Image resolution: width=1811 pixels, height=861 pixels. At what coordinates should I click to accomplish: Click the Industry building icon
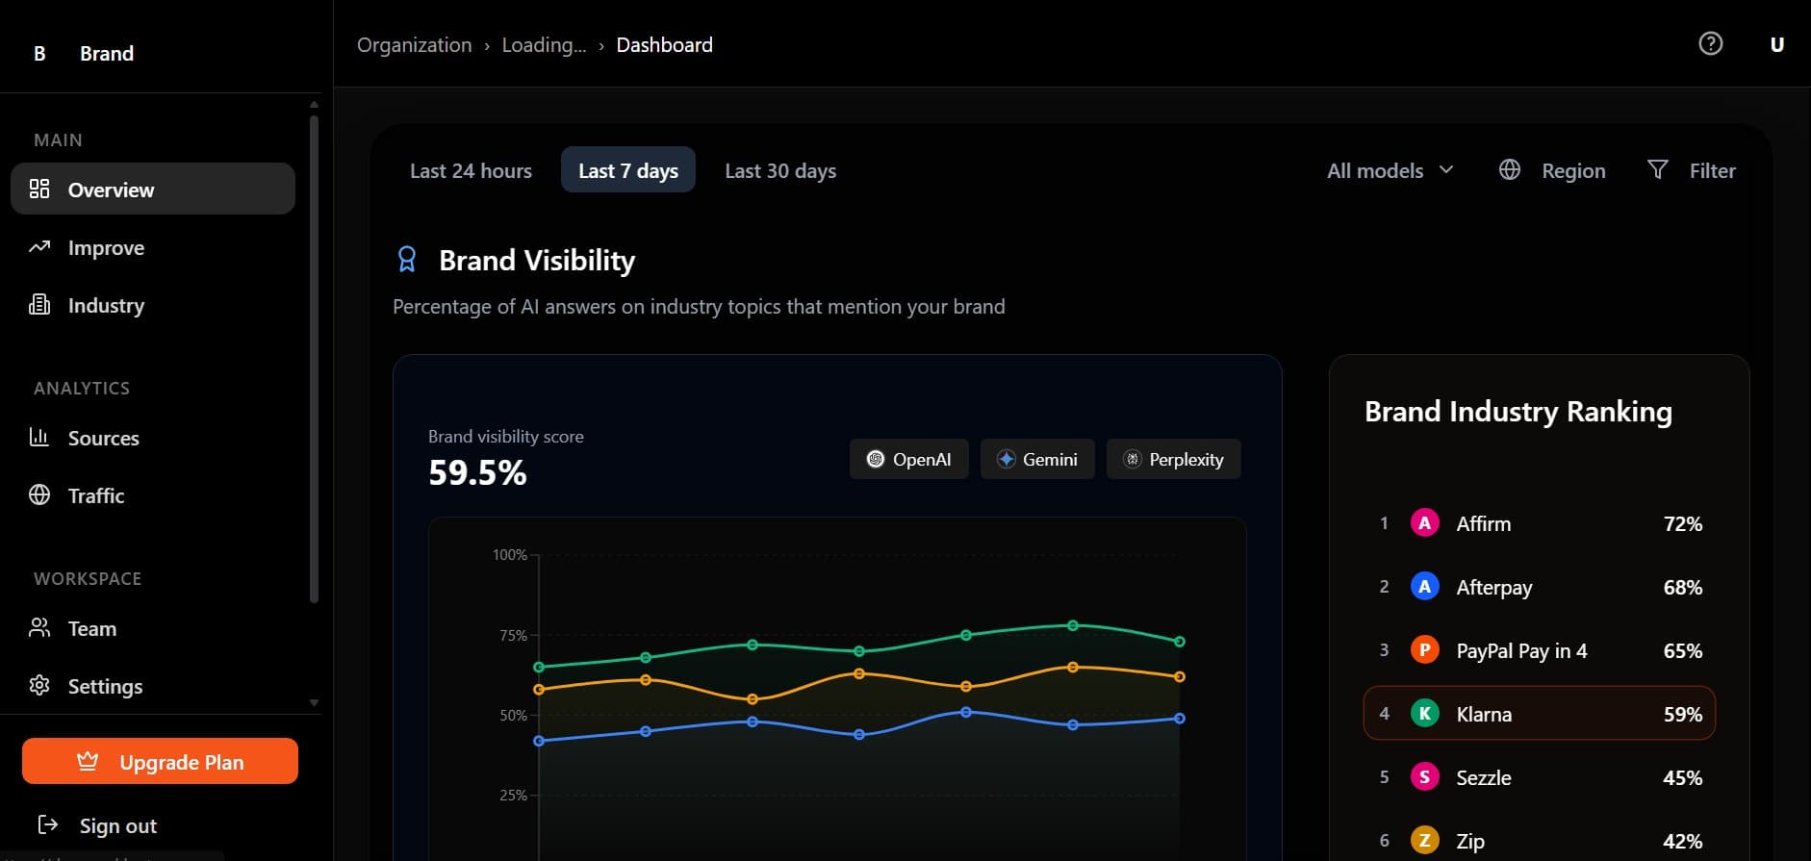[x=39, y=305]
